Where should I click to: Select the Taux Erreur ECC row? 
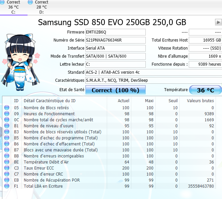(x=109, y=168)
